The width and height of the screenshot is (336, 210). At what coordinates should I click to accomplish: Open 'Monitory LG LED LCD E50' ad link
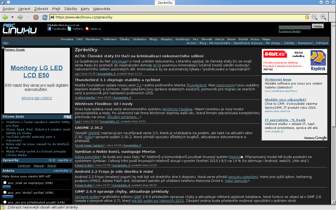tap(37, 72)
